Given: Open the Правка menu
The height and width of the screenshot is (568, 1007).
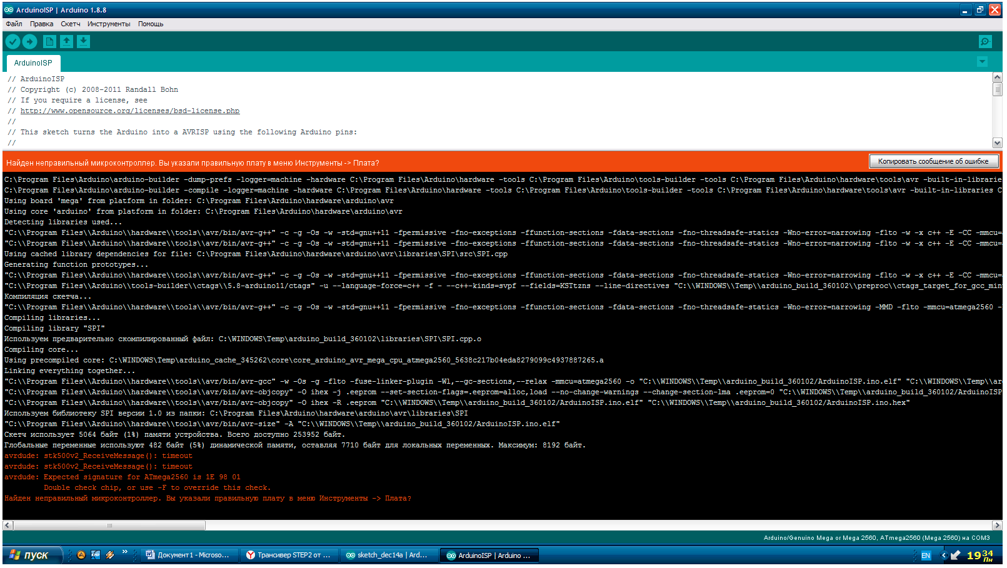Looking at the screenshot, I should click(41, 24).
